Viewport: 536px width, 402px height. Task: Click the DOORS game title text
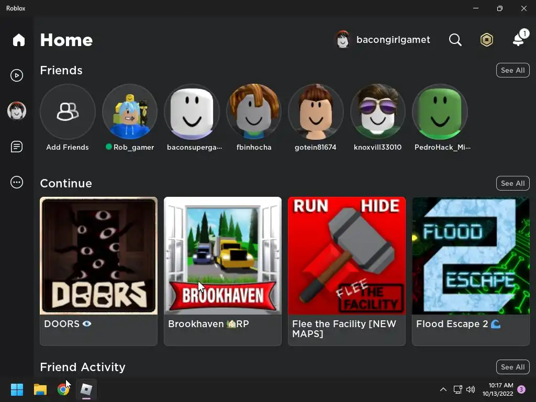tap(68, 323)
